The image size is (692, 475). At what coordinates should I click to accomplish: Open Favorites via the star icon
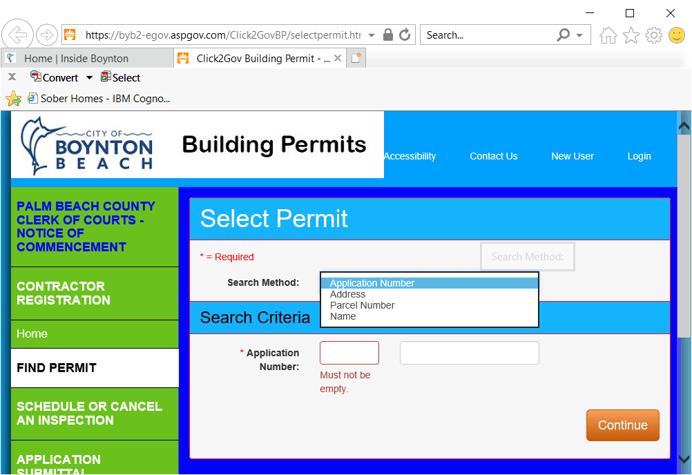[631, 34]
